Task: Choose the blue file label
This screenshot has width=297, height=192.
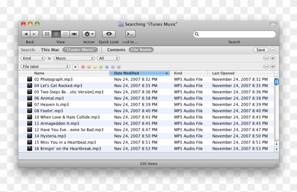Action: 107,66
